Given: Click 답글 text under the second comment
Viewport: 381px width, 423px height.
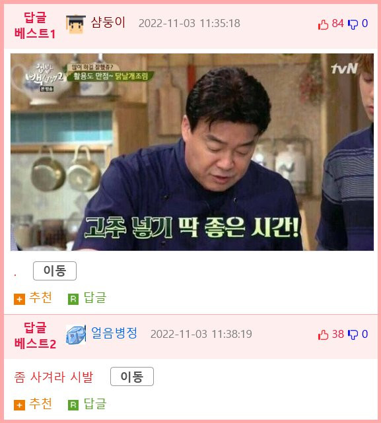Looking at the screenshot, I should coord(95,403).
